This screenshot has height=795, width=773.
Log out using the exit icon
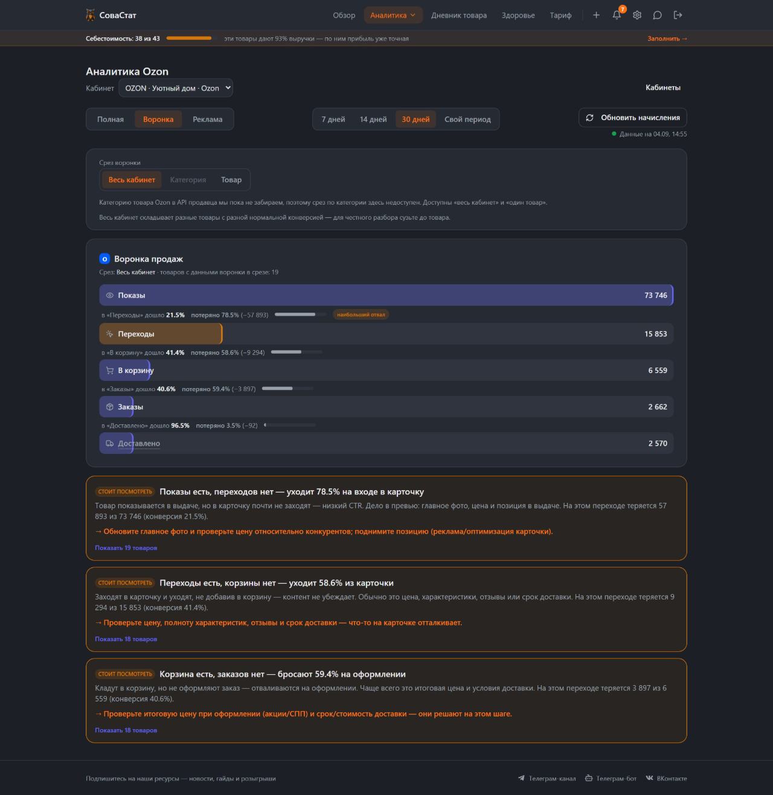(678, 15)
